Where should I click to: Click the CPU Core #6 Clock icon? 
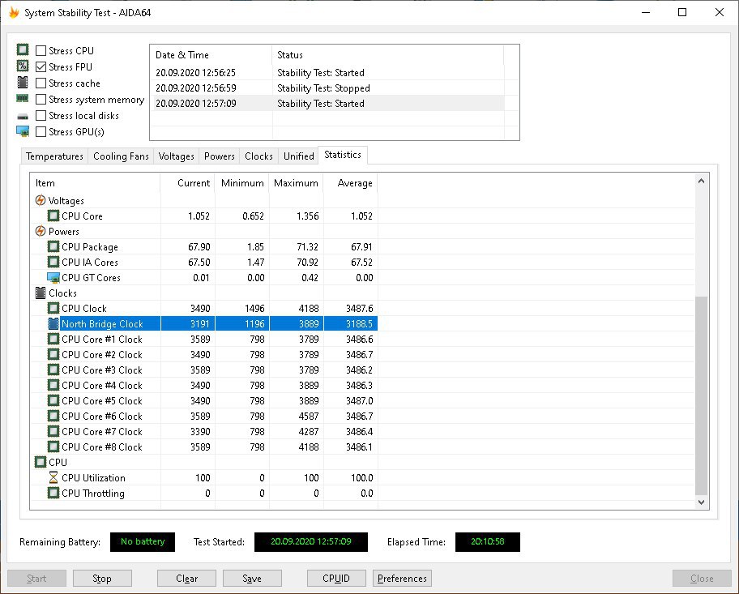[x=53, y=416]
